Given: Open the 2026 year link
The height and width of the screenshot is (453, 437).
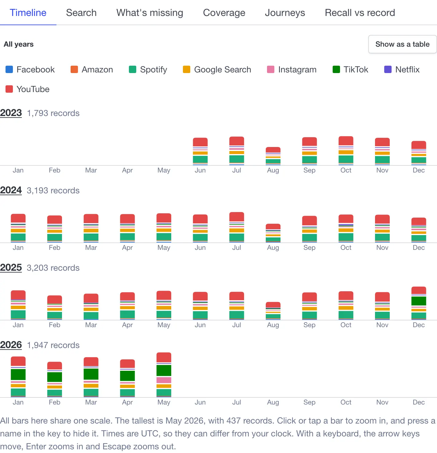Looking at the screenshot, I should (11, 345).
